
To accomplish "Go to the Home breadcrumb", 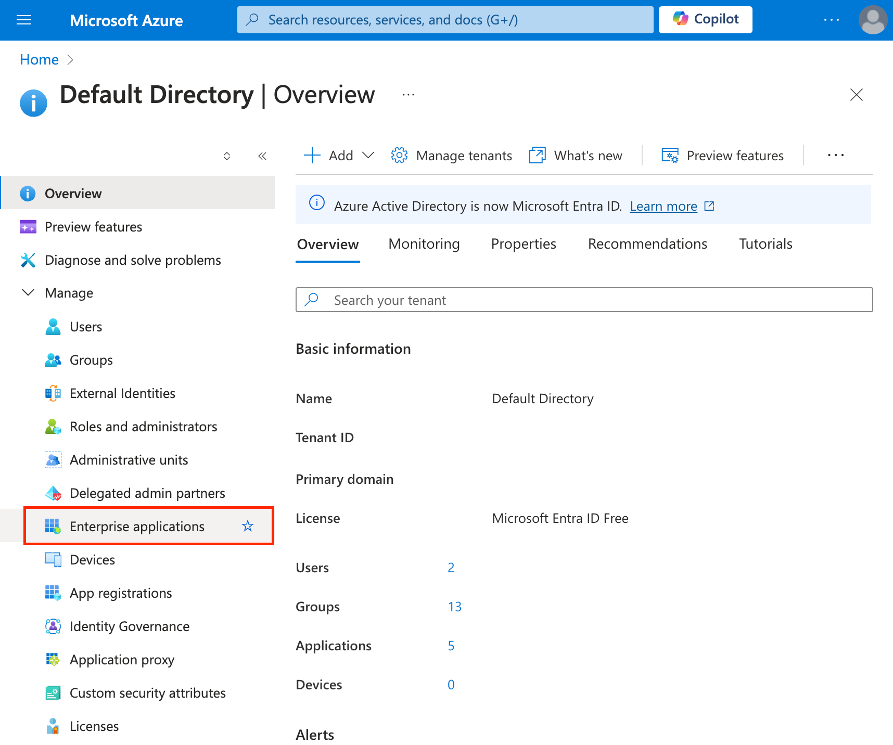I will pos(39,60).
